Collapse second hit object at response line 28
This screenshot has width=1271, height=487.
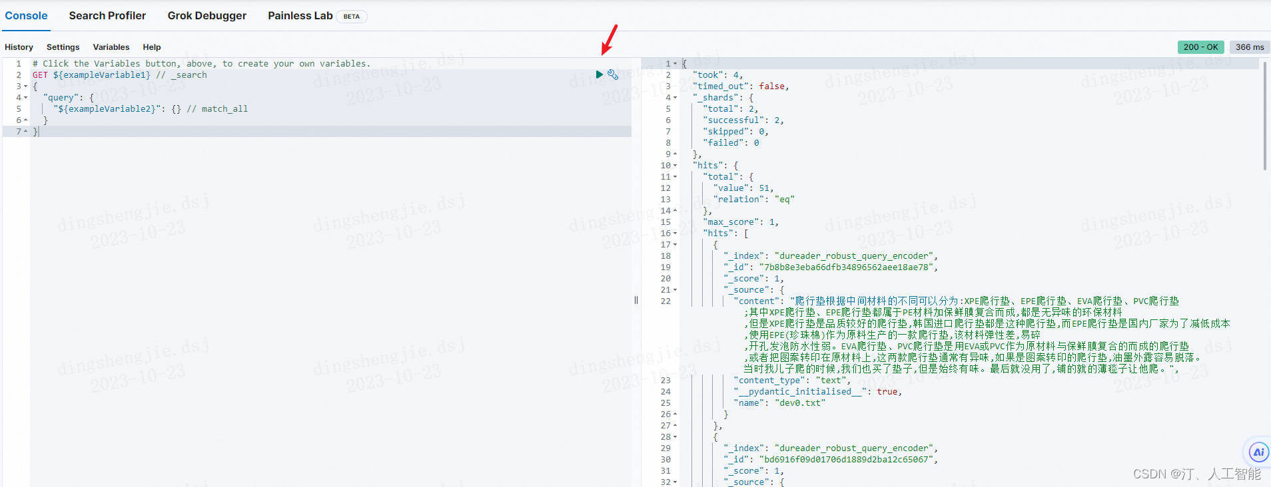(675, 437)
